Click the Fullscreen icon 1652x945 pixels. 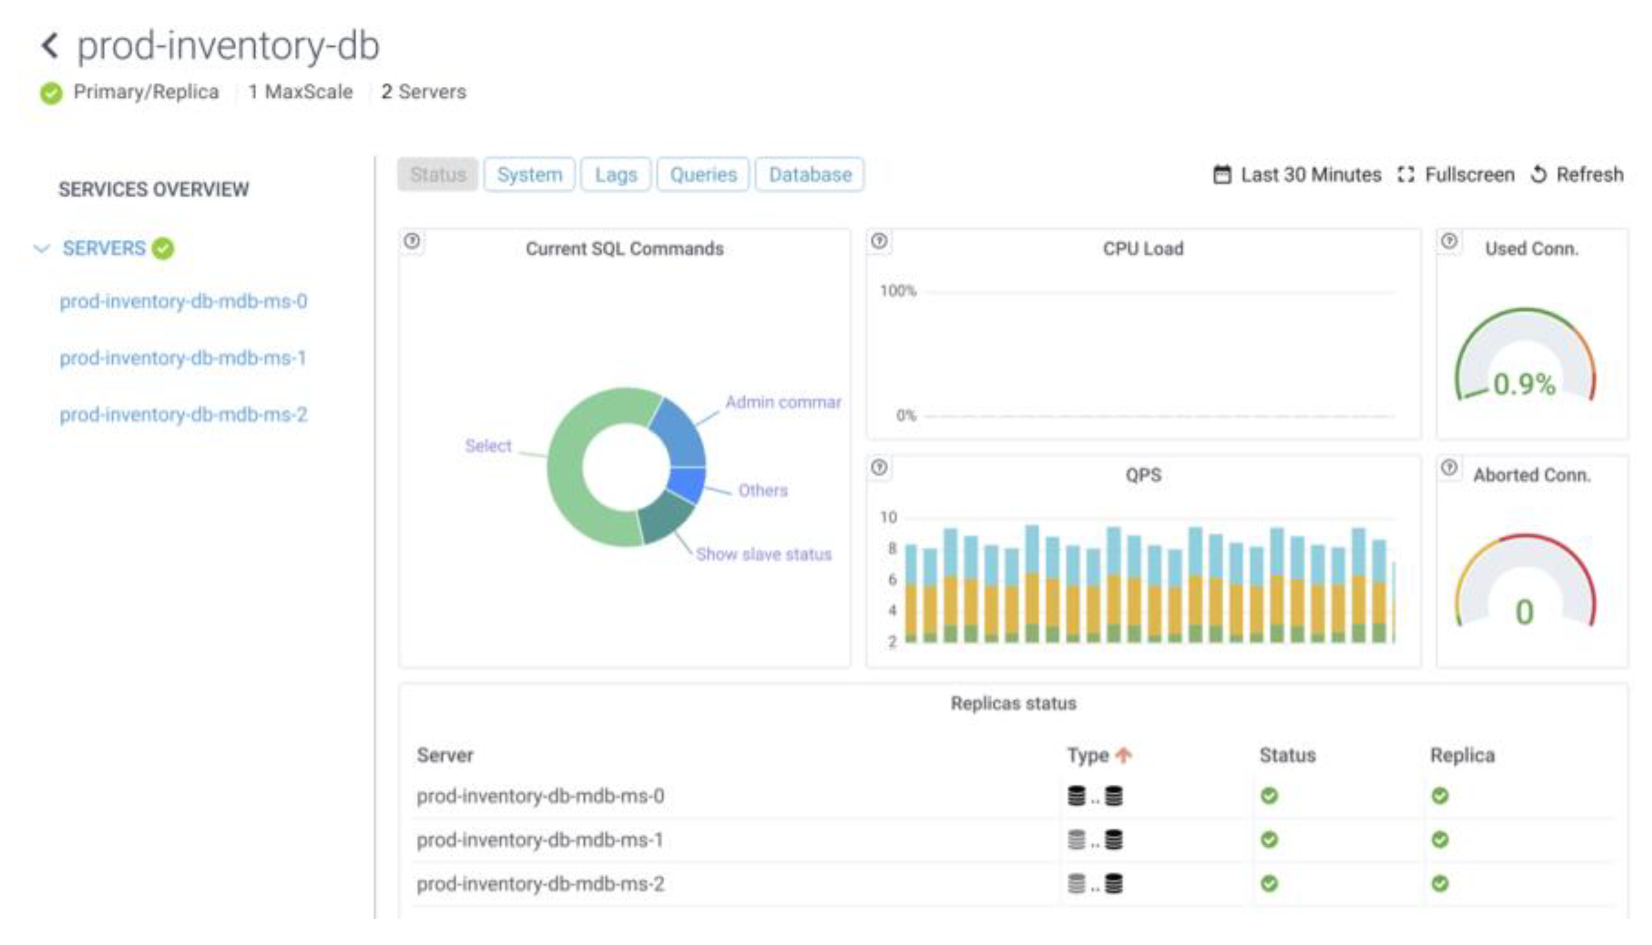1406,175
